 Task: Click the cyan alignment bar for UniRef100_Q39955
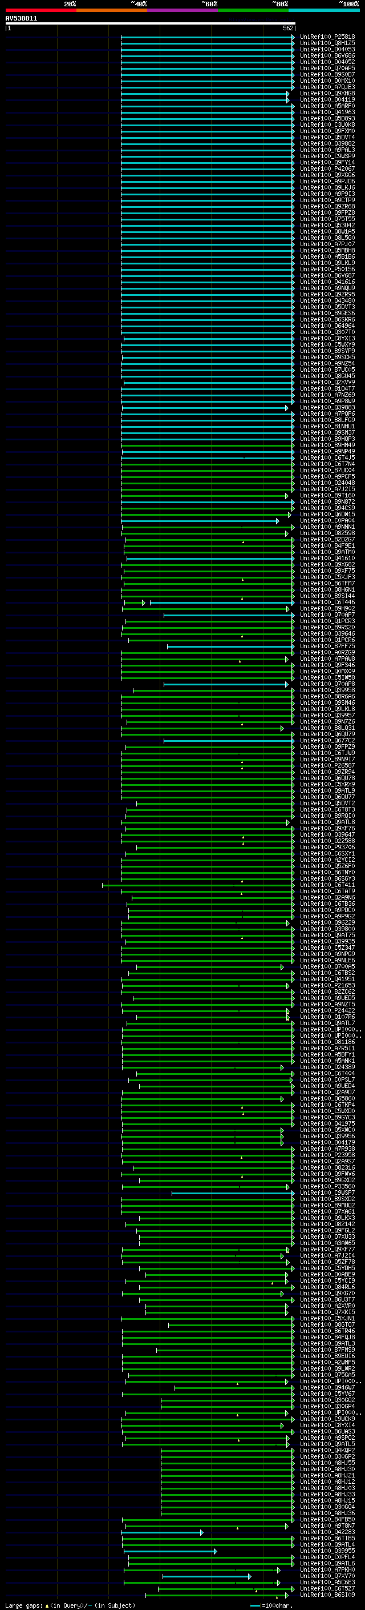(171, 1551)
